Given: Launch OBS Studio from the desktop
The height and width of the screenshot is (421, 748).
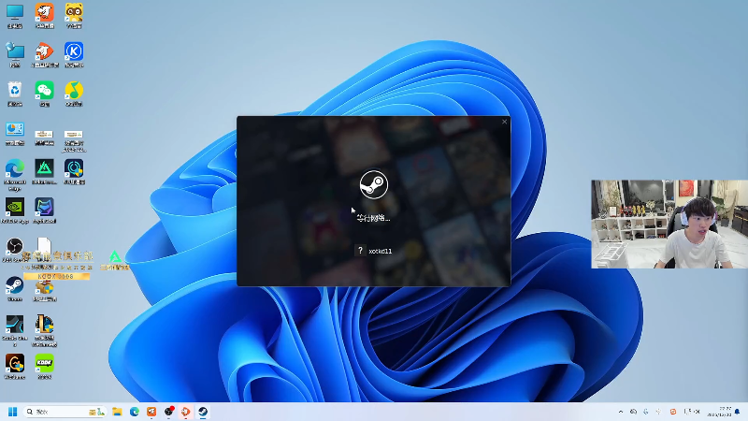Looking at the screenshot, I should point(15,250).
